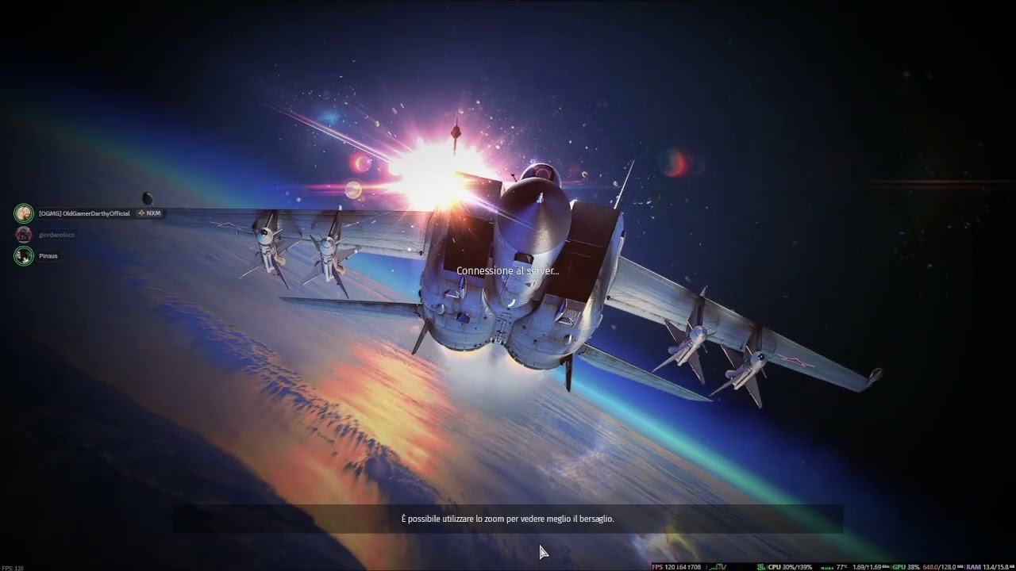Select the 'giordanoloco' name label
The height and width of the screenshot is (571, 1016).
click(x=56, y=235)
